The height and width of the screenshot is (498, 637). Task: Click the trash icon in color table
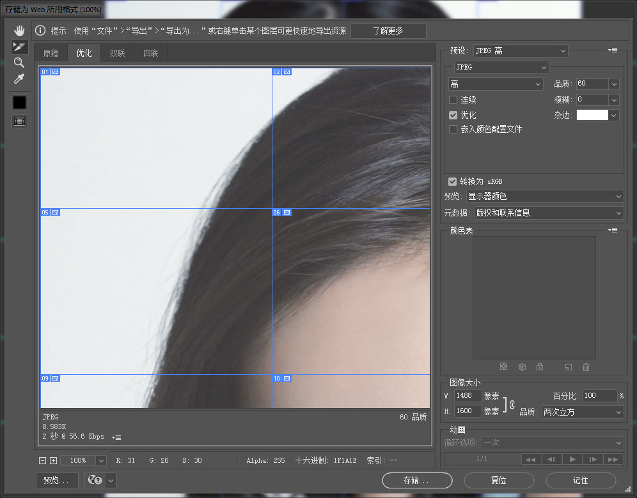[x=586, y=366]
